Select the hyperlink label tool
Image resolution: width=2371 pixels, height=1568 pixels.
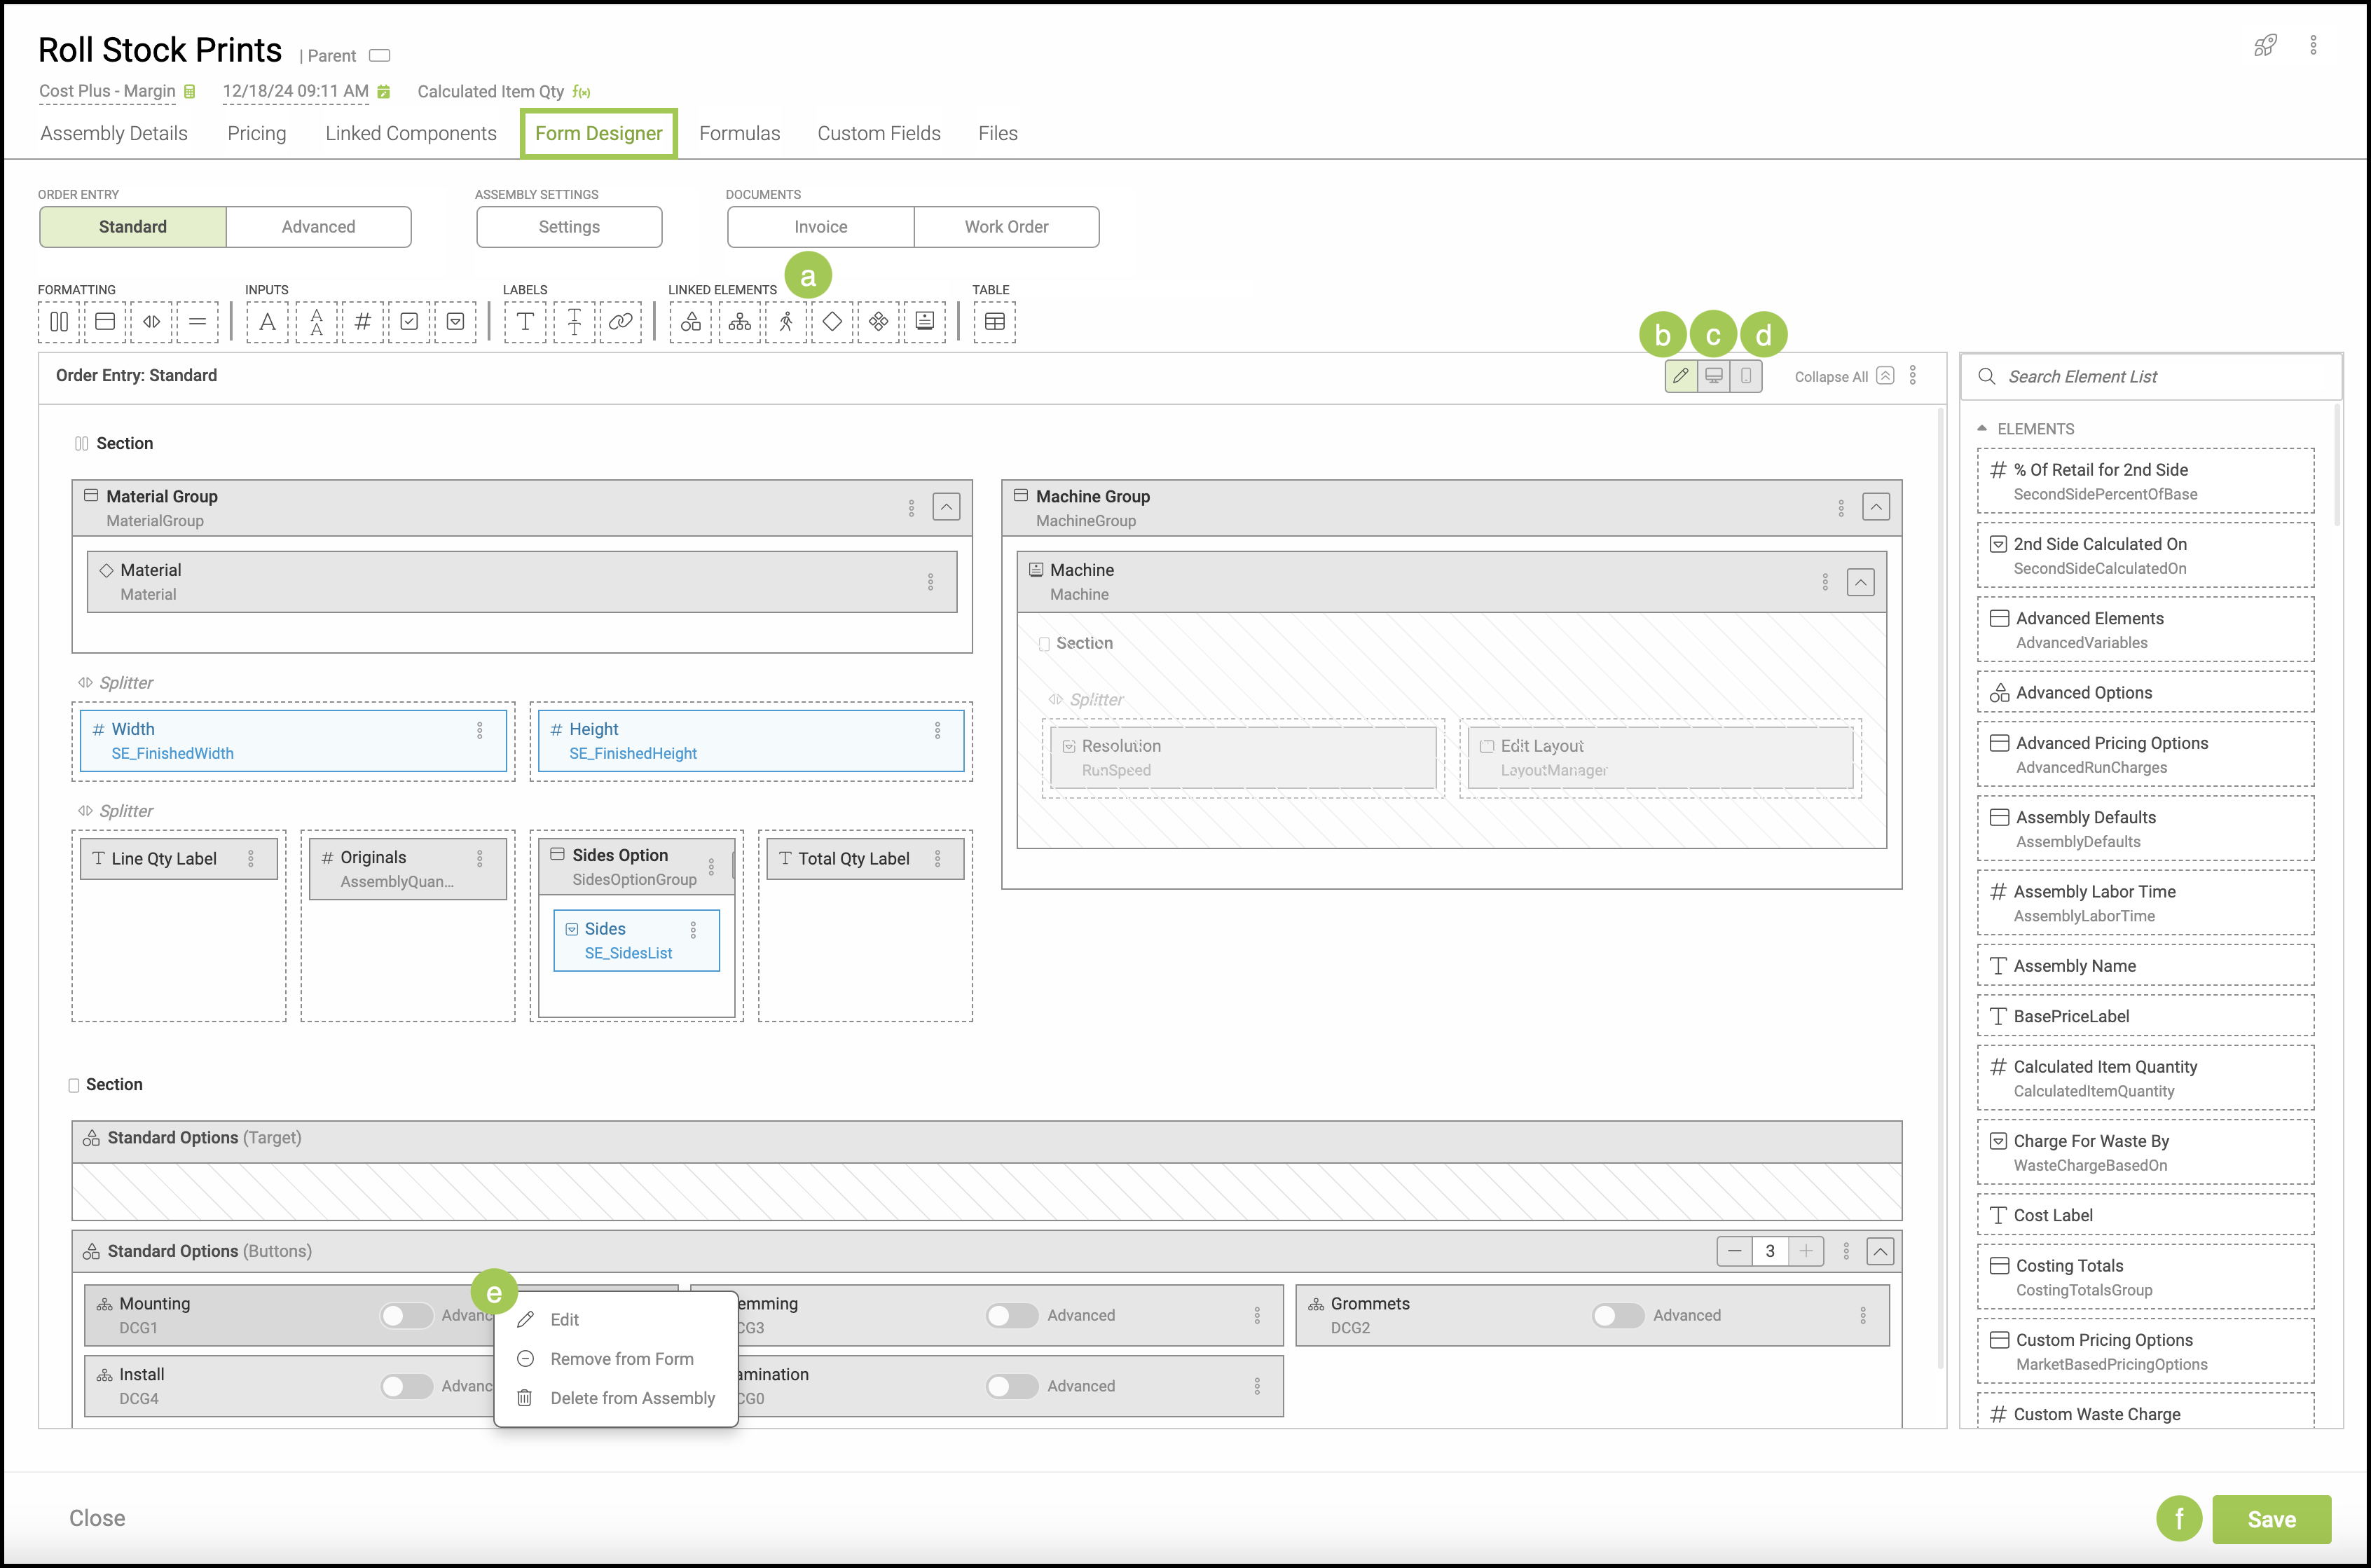pos(620,322)
